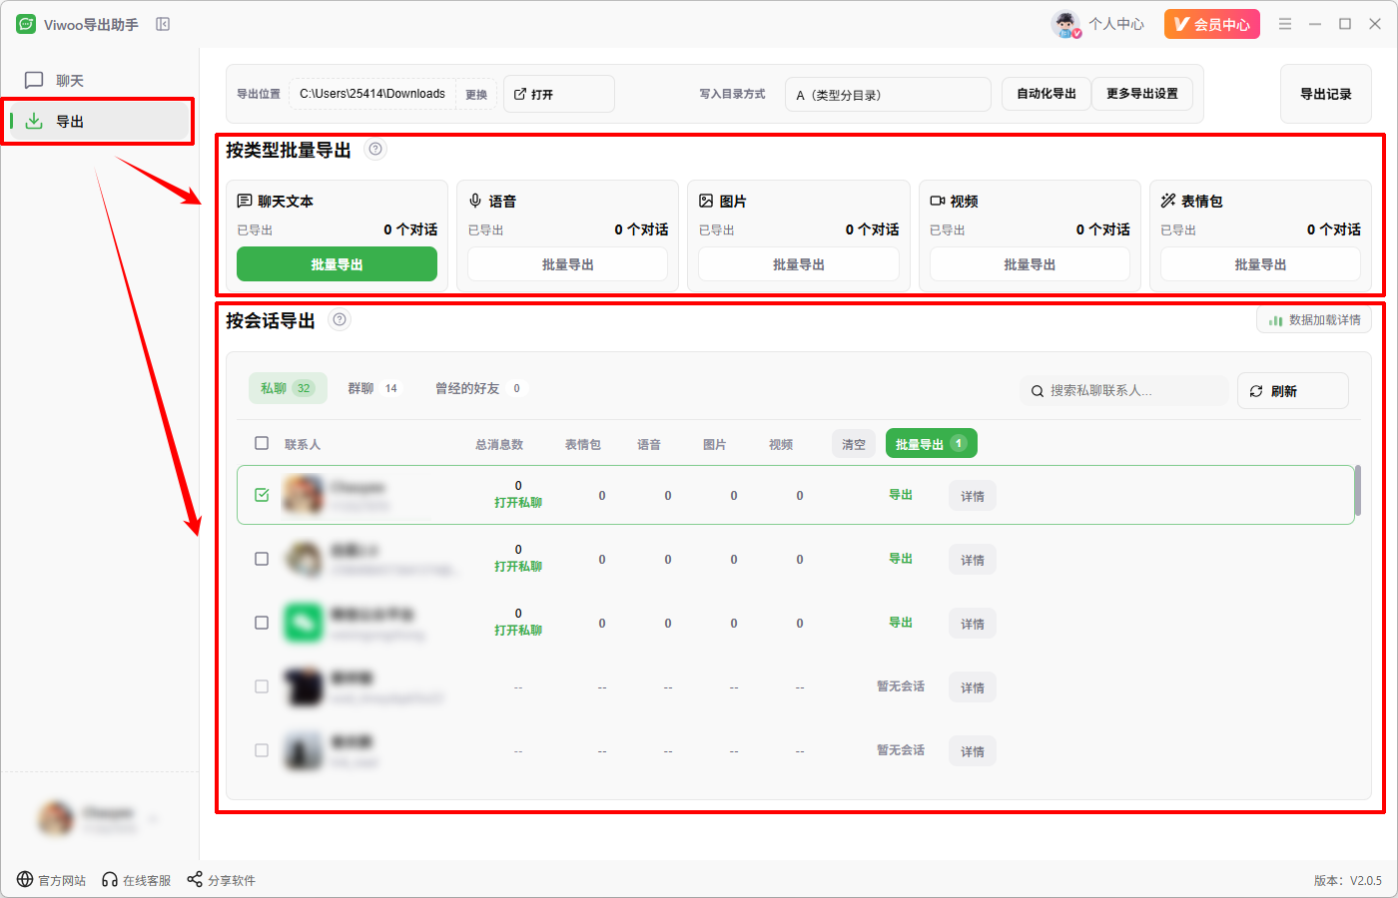
Task: Expand the account dropdown at sidebar bottom
Action: coord(154,819)
